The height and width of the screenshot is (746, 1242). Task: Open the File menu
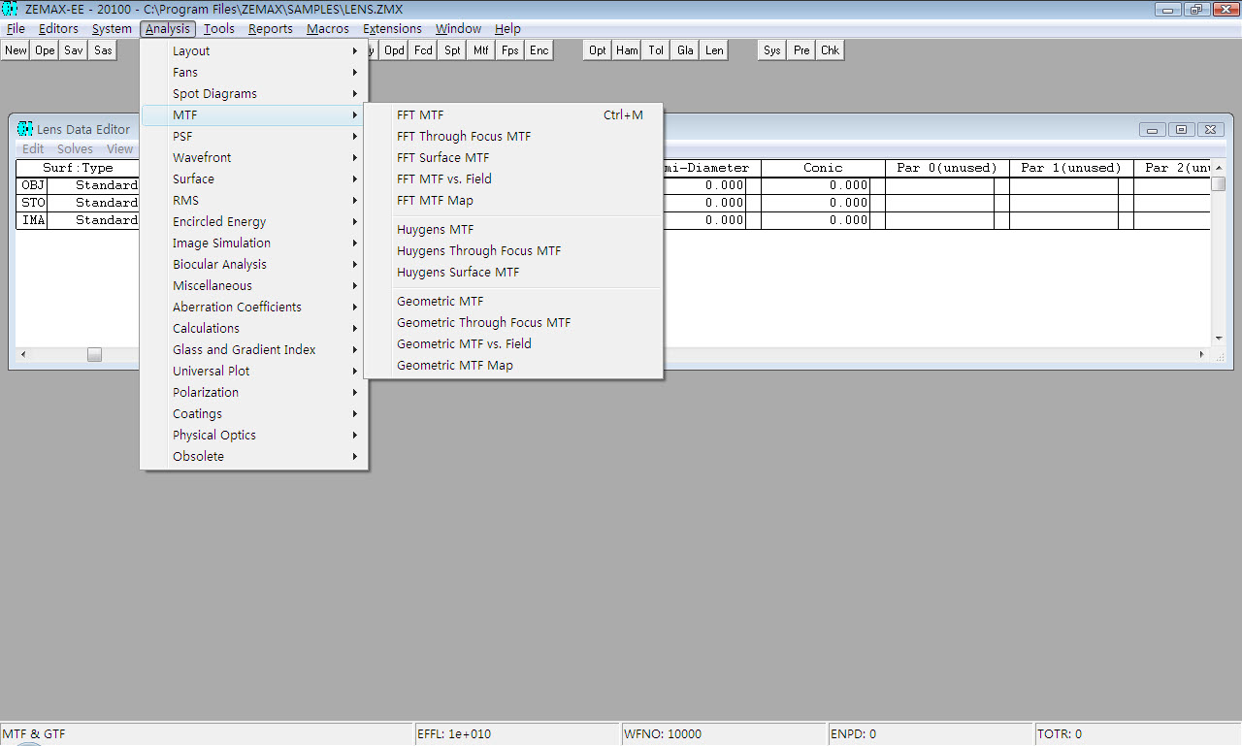(x=16, y=29)
